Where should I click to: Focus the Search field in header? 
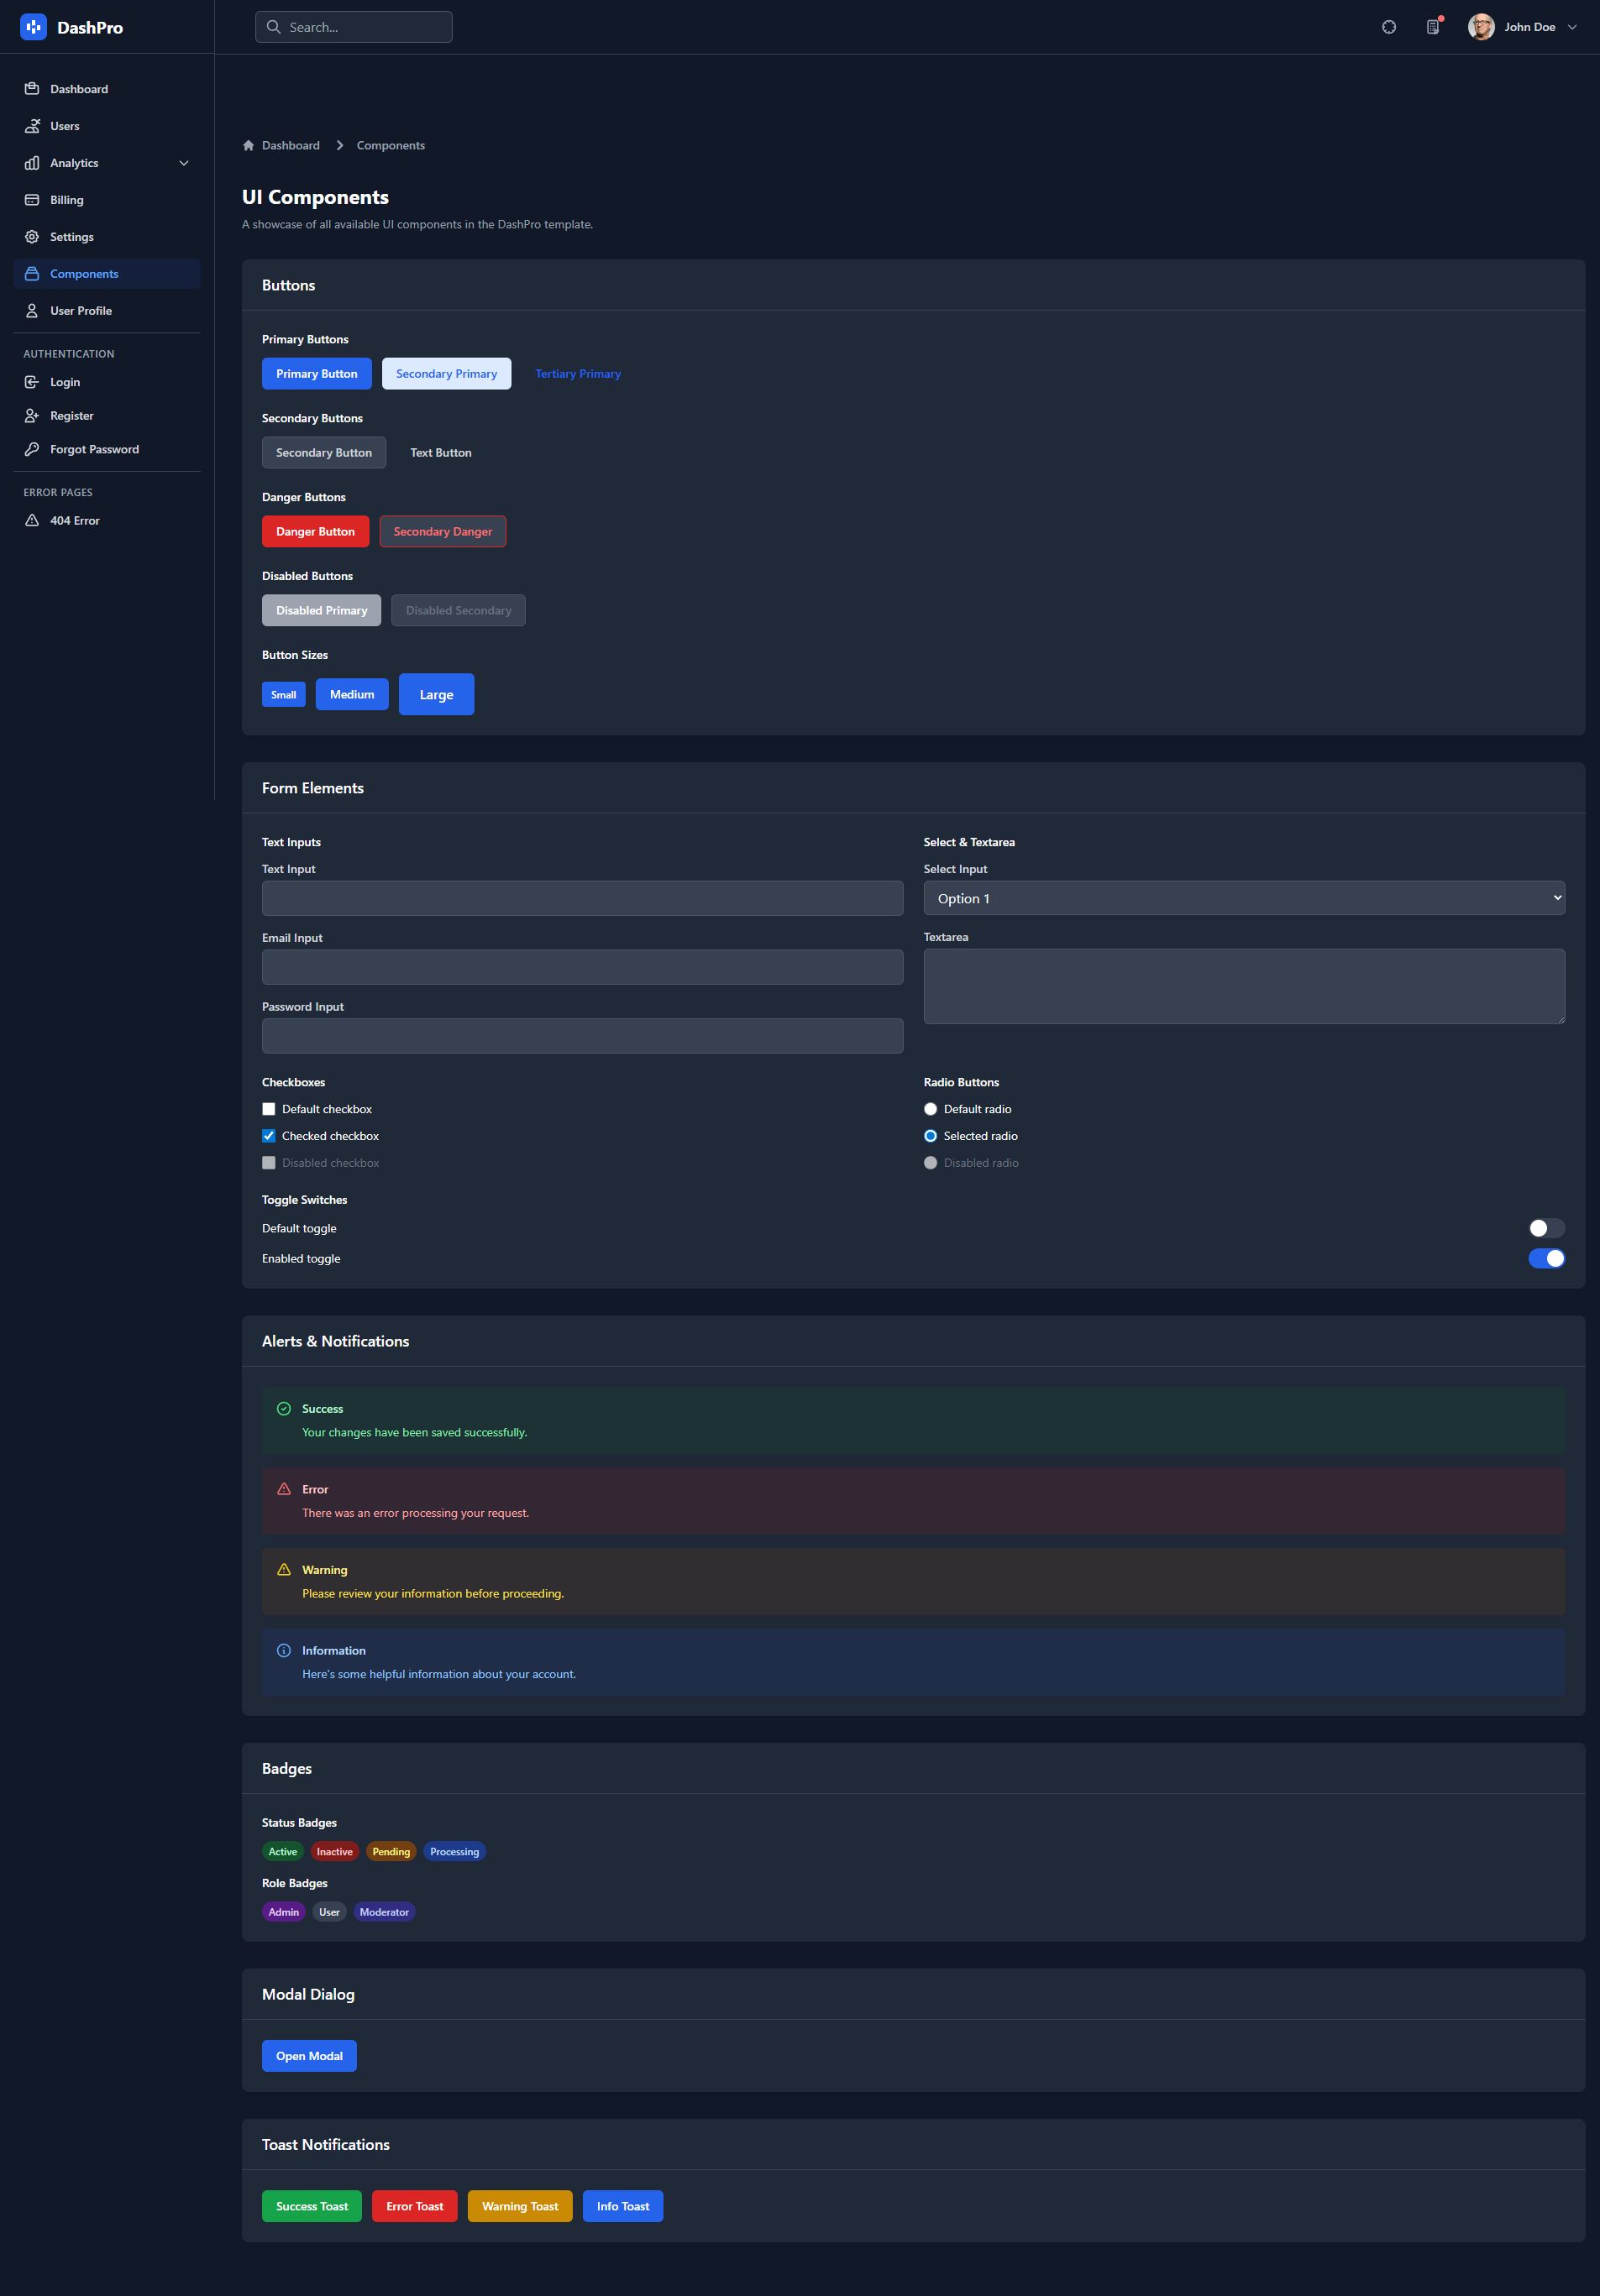tap(354, 27)
